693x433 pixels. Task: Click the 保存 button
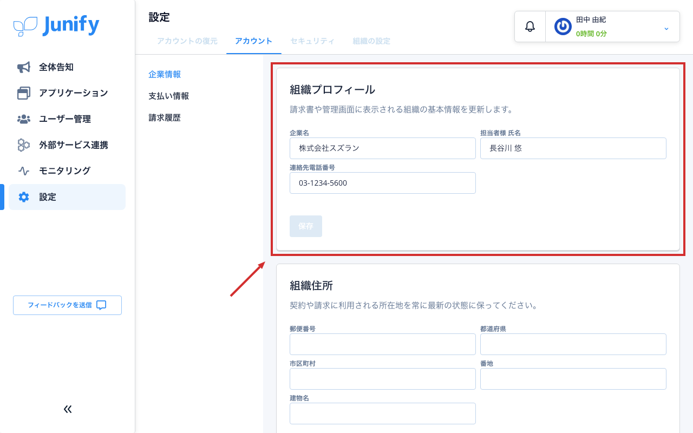coord(306,226)
